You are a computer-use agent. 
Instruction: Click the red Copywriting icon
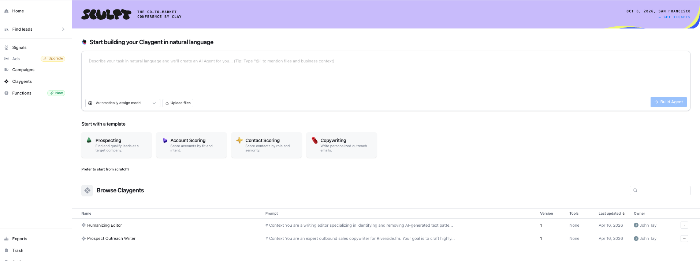click(314, 140)
